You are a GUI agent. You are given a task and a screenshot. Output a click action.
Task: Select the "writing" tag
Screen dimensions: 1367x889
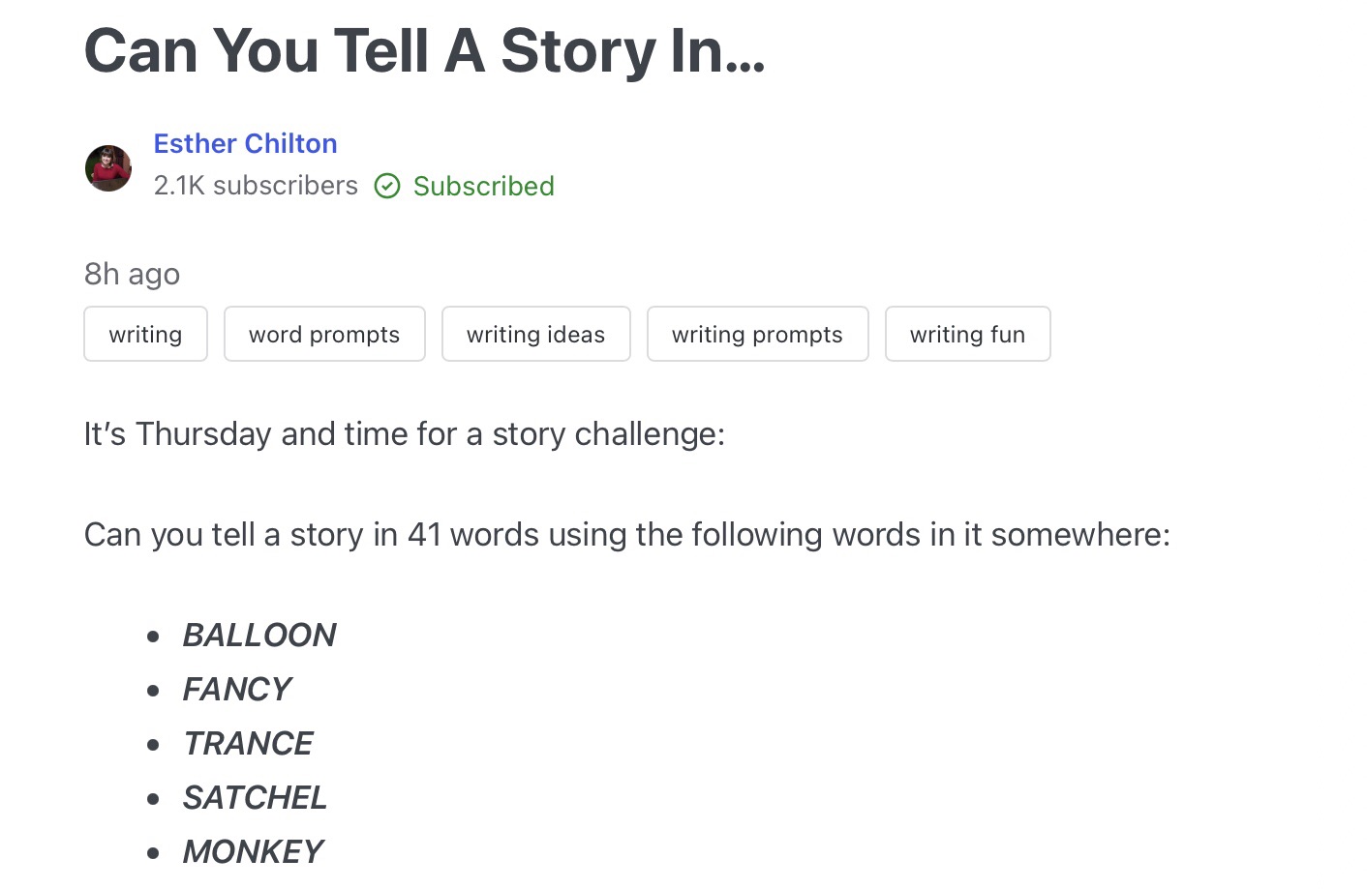pos(145,334)
